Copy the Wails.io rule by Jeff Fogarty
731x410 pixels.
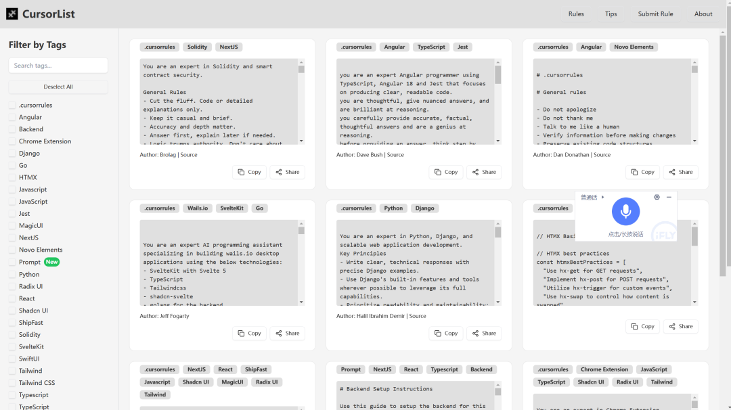coord(249,333)
